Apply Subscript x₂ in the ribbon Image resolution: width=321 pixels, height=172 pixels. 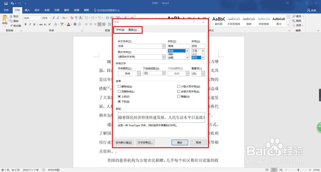pos(45,24)
